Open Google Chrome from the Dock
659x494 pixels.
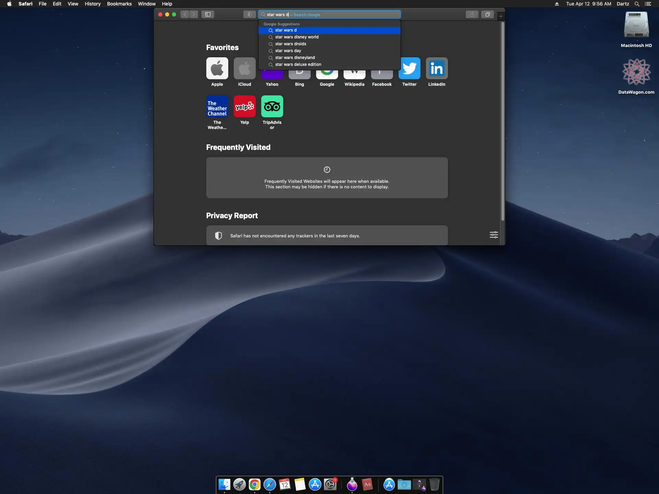(254, 485)
